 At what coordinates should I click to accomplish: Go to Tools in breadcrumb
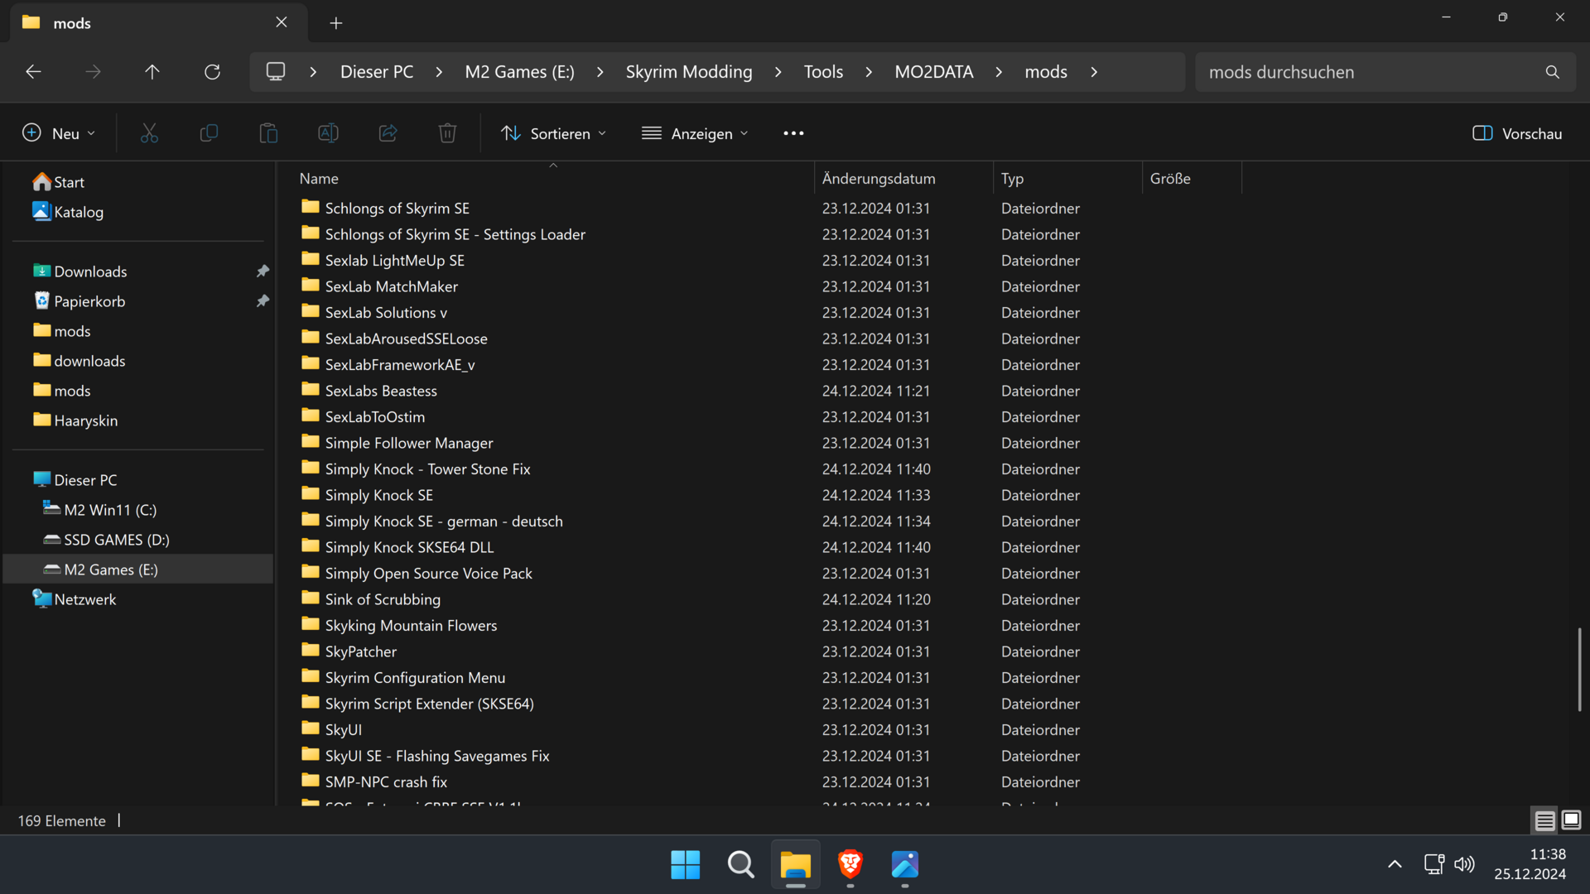click(x=823, y=72)
